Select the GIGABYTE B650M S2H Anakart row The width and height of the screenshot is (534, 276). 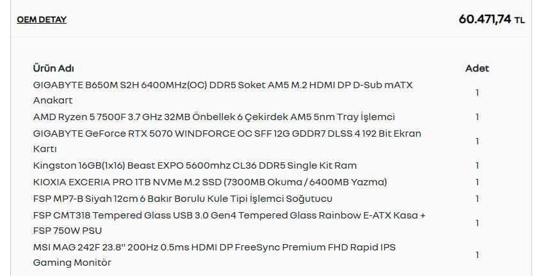tap(261, 93)
